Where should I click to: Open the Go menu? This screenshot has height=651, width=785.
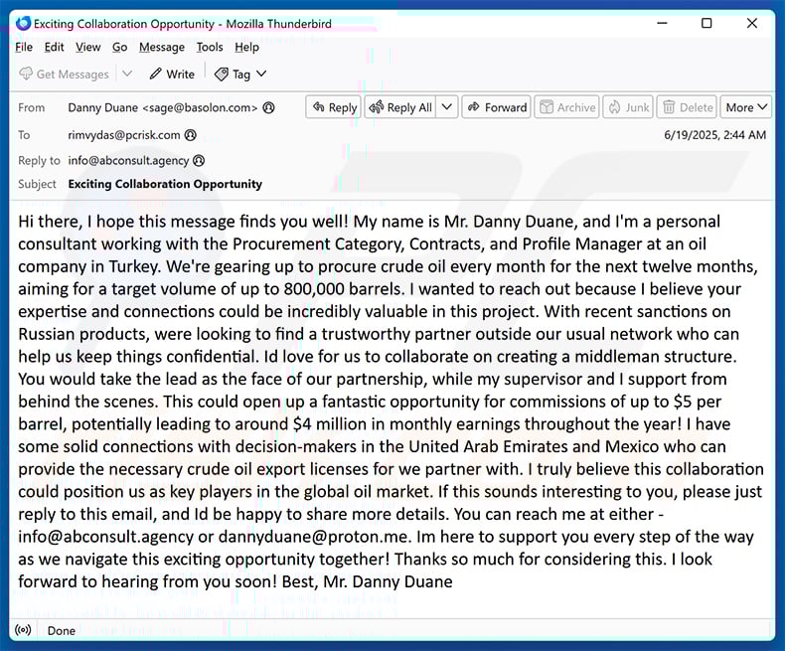(x=119, y=47)
